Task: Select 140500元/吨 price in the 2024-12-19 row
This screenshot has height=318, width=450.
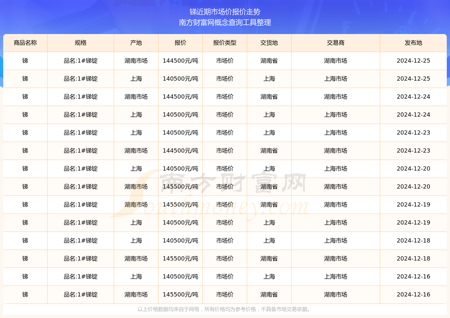Action: tap(181, 223)
